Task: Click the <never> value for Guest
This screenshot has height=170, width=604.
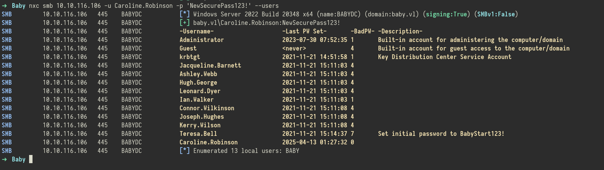Action: (294, 48)
